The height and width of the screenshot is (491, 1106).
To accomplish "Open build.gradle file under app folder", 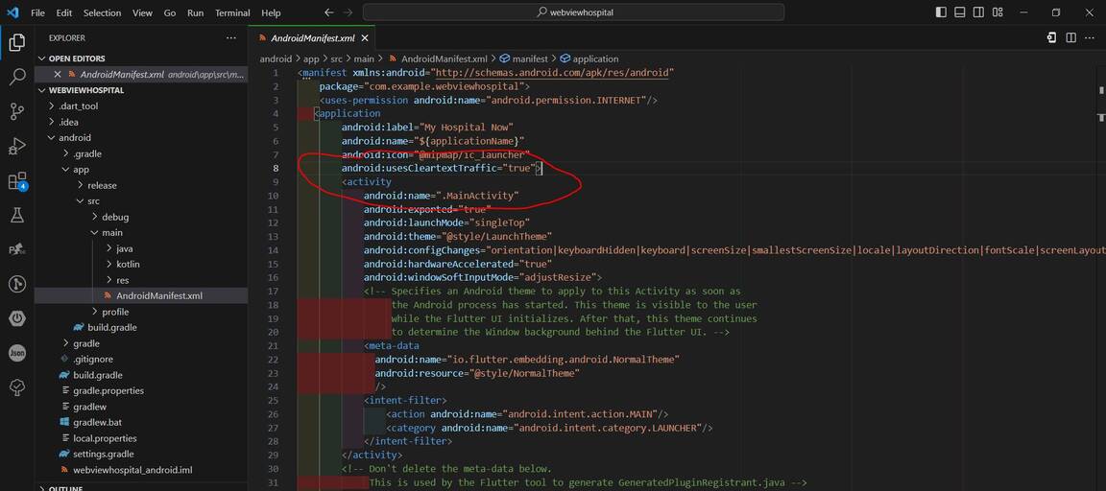I will pyautogui.click(x=111, y=327).
